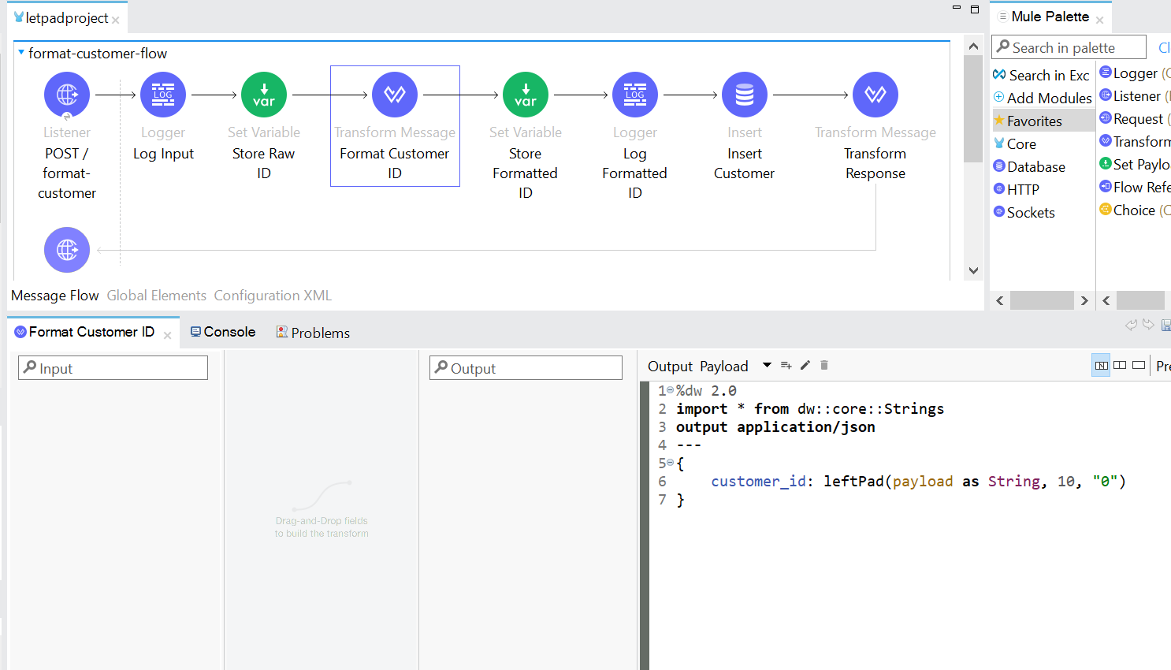Screen dimensions: 1171x670
Task: Open the Console tab
Action: [223, 332]
